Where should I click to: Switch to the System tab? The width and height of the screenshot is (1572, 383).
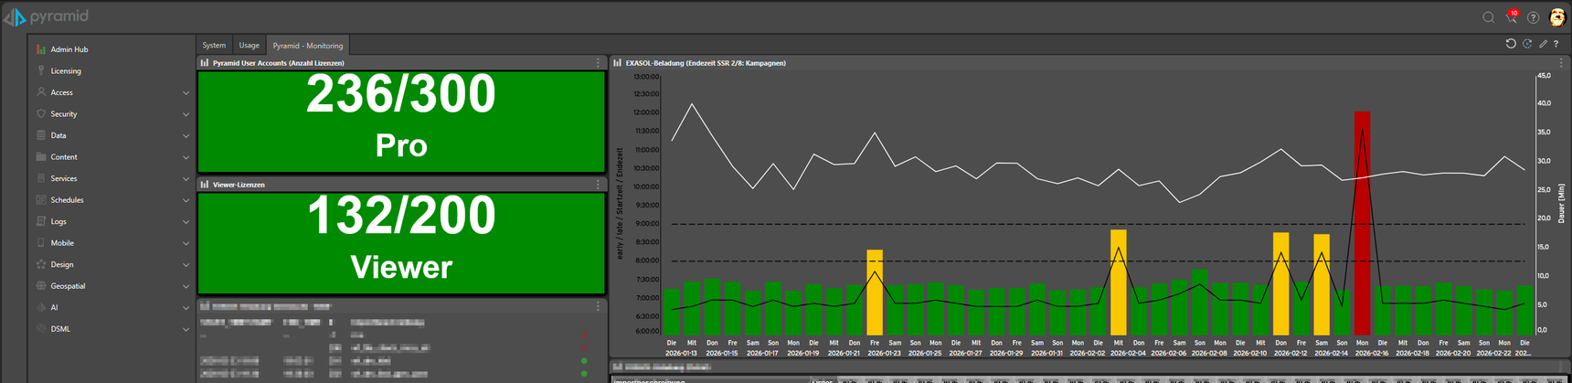click(x=214, y=46)
